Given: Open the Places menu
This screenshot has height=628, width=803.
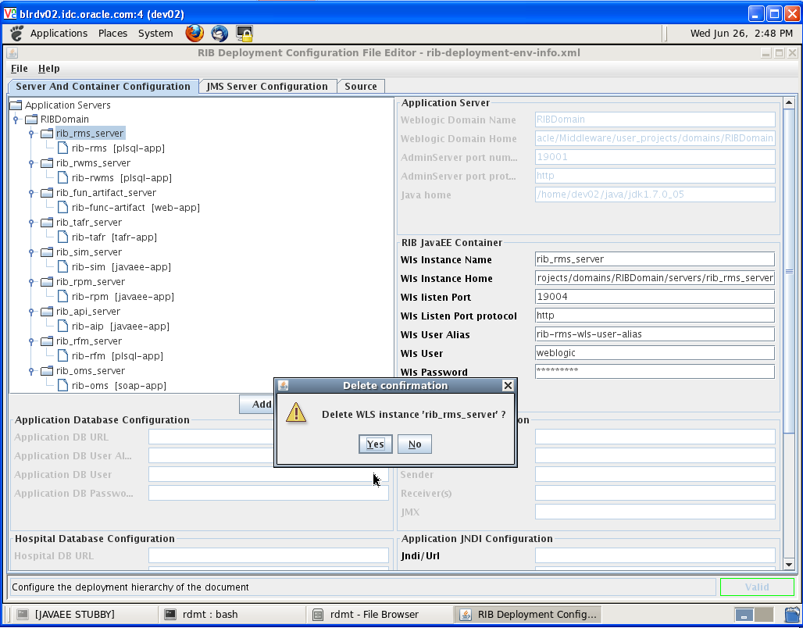Looking at the screenshot, I should point(112,34).
